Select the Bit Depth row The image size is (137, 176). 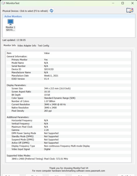pyautogui.click(x=68, y=95)
